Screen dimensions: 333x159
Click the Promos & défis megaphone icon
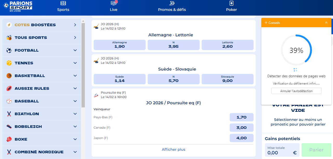tap(172, 3)
